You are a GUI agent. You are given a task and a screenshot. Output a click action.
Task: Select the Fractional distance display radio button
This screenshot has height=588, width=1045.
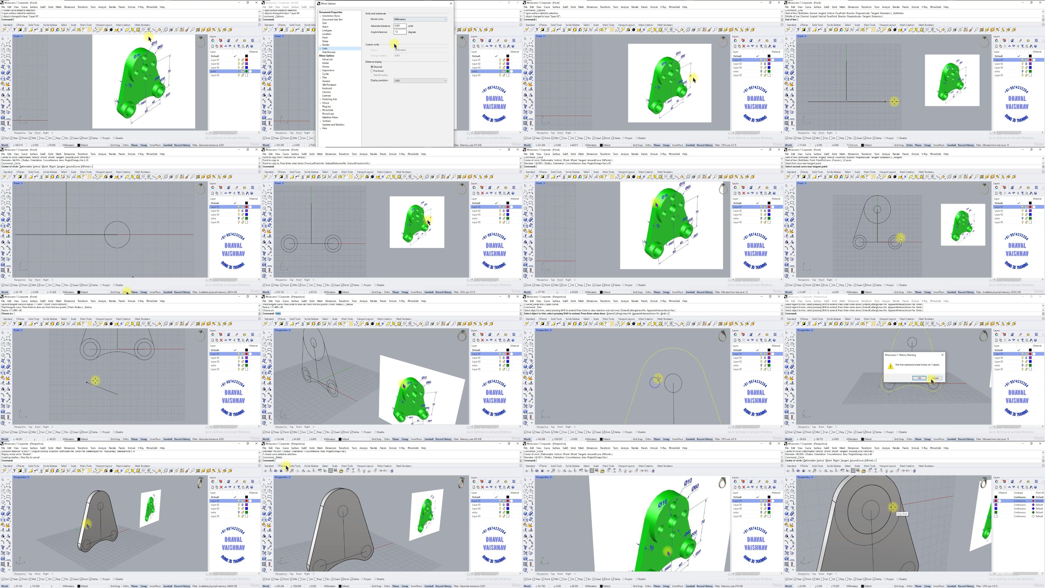tap(372, 71)
